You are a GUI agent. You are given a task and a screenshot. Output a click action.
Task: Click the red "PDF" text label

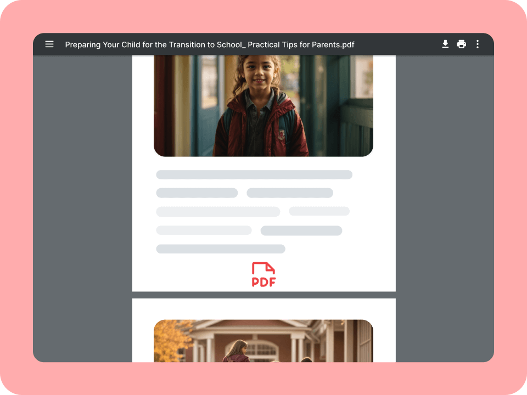point(263,282)
